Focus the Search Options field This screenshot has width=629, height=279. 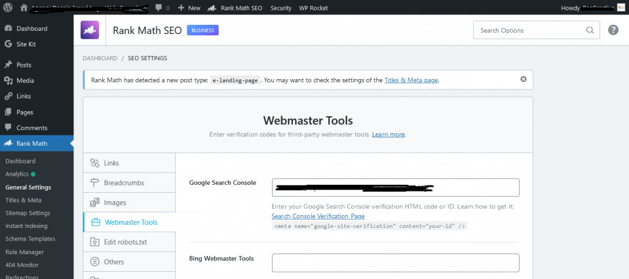pyautogui.click(x=537, y=31)
